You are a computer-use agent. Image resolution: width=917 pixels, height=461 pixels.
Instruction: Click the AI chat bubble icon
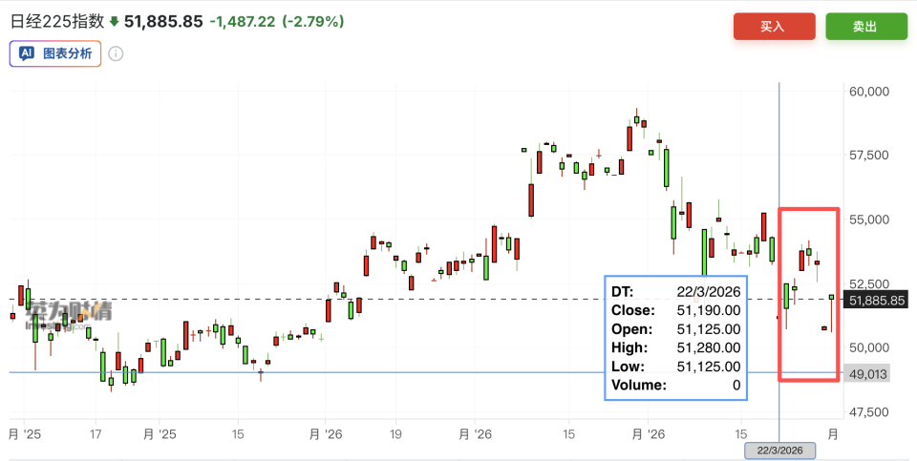pos(27,53)
